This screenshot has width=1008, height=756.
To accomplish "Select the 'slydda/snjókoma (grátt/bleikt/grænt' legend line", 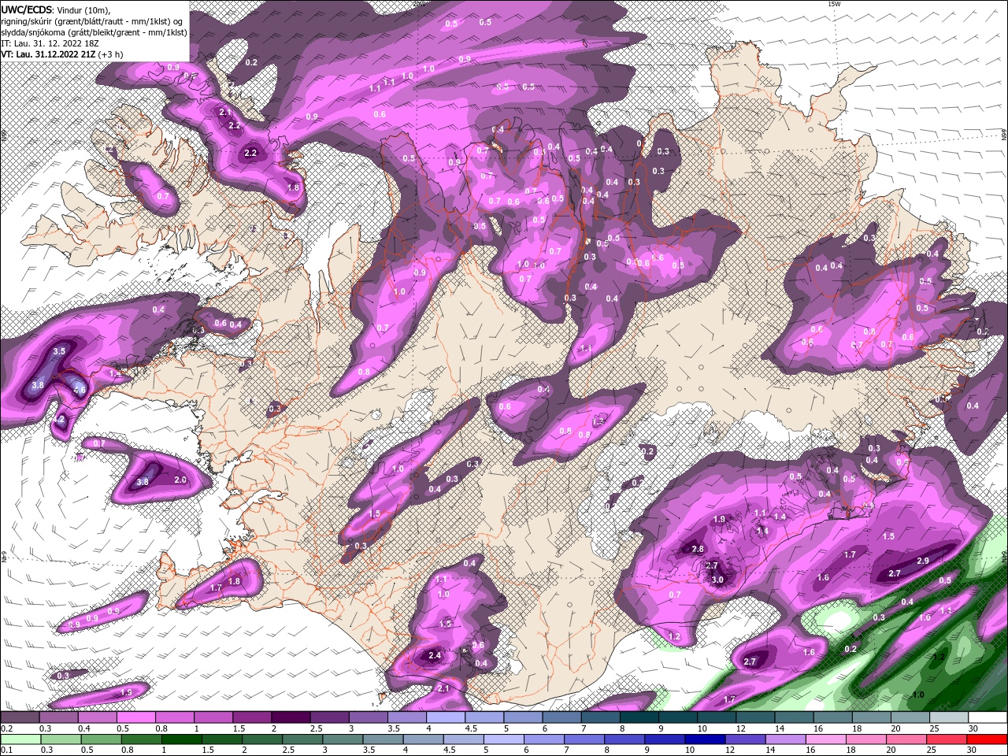I will (94, 32).
